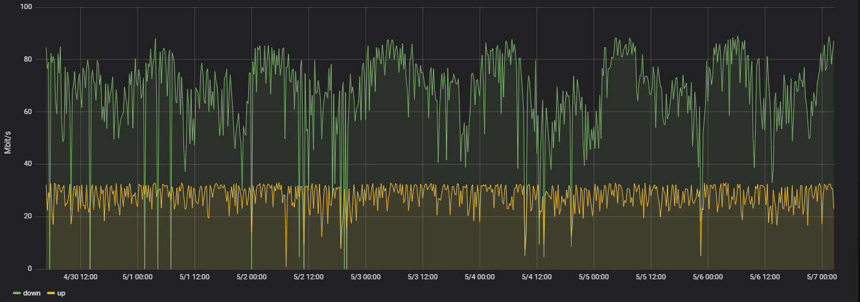Toggle the "down" series in legend

[32, 294]
